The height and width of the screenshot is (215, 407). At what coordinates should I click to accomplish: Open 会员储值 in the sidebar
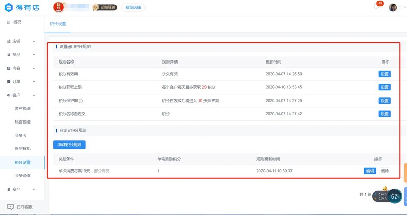[22, 176]
